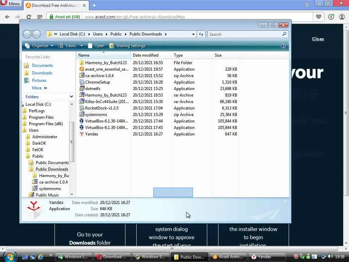The image size is (349, 262).
Task: Open breadcrumb arrow after Local Disk (C:)
Action: tap(89, 34)
